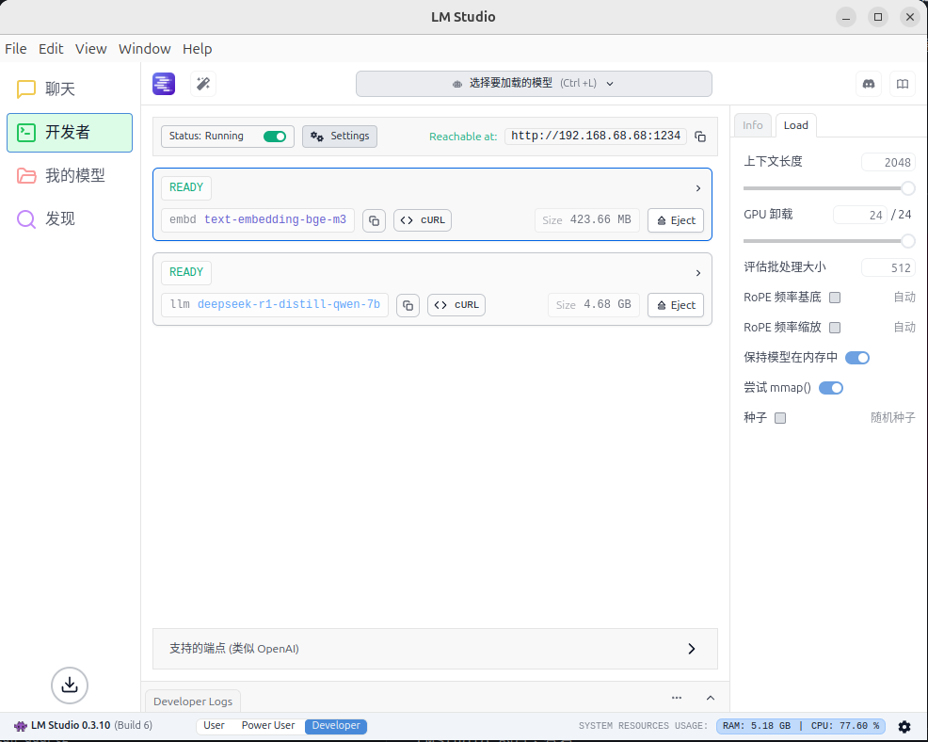This screenshot has height=742, width=928.
Task: Switch to the Info tab
Action: (x=753, y=125)
